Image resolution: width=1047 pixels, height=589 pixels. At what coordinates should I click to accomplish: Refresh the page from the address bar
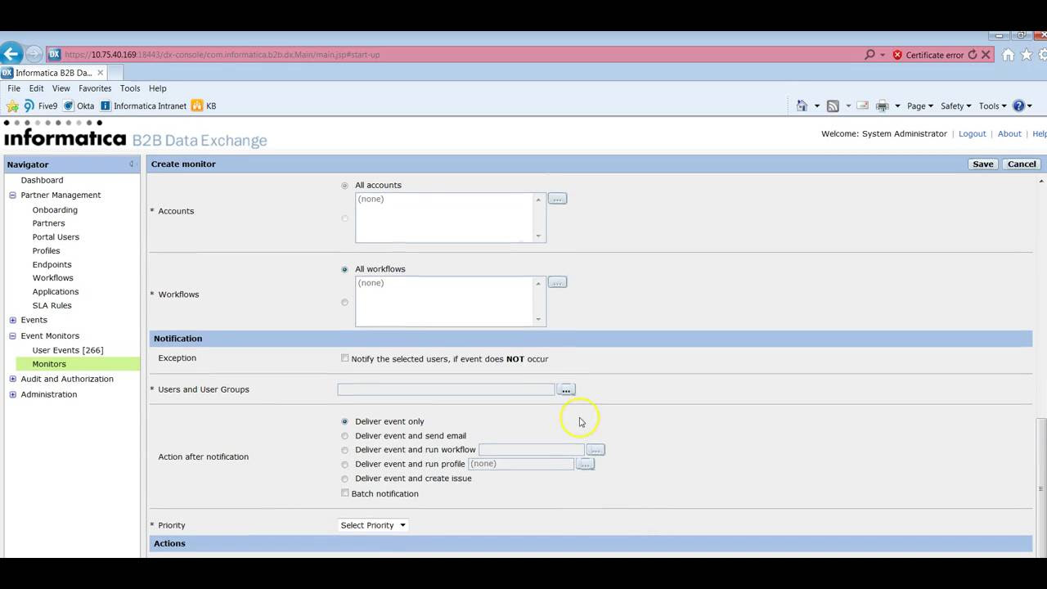pos(973,55)
